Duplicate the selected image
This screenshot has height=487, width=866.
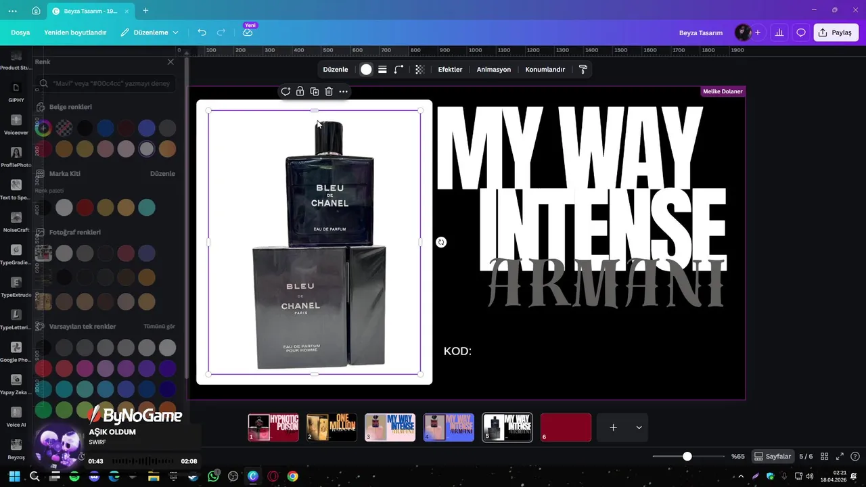[x=315, y=91]
